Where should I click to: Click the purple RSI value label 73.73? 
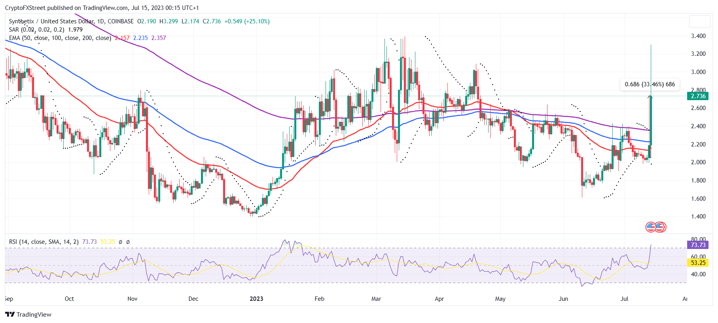(698, 245)
